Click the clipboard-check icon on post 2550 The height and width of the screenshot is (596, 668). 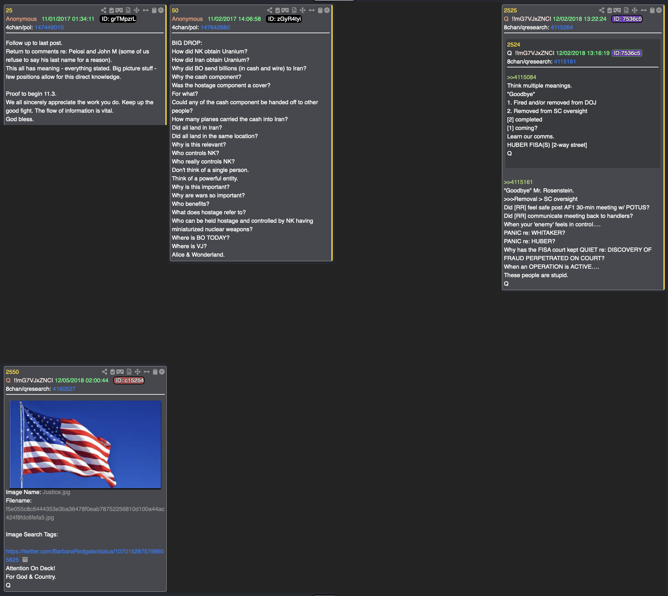[x=112, y=372]
